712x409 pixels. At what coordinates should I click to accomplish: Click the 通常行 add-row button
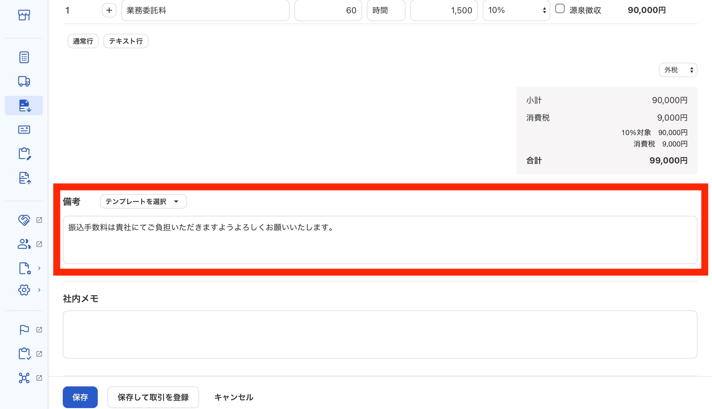point(83,41)
